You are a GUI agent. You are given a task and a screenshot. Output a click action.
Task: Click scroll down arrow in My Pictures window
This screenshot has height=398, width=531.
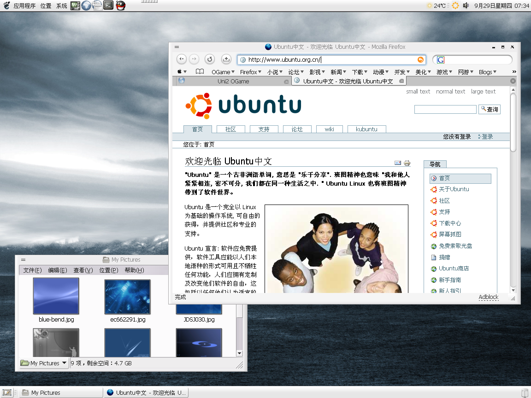pyautogui.click(x=239, y=353)
